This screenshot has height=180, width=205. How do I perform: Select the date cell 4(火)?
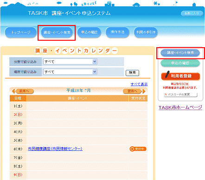coord(18,132)
